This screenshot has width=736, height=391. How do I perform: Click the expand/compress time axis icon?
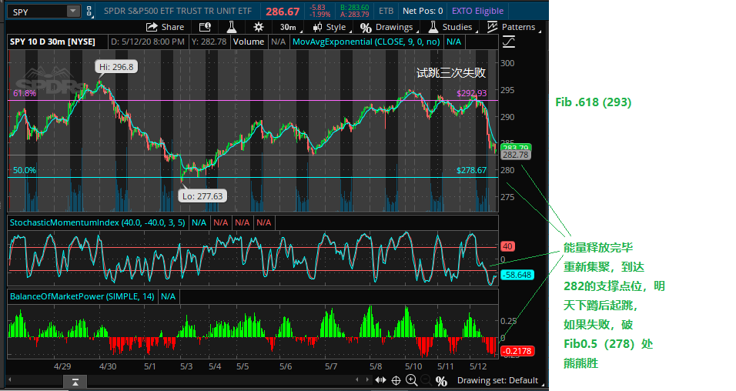(x=380, y=380)
